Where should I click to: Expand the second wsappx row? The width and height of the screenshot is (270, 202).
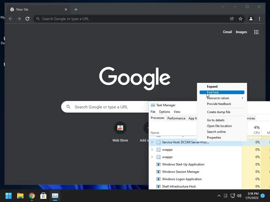tap(152, 157)
